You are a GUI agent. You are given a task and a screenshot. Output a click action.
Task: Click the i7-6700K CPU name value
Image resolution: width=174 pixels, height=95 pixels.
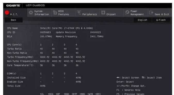pos(66,28)
